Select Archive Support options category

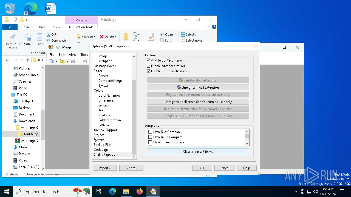coord(105,130)
